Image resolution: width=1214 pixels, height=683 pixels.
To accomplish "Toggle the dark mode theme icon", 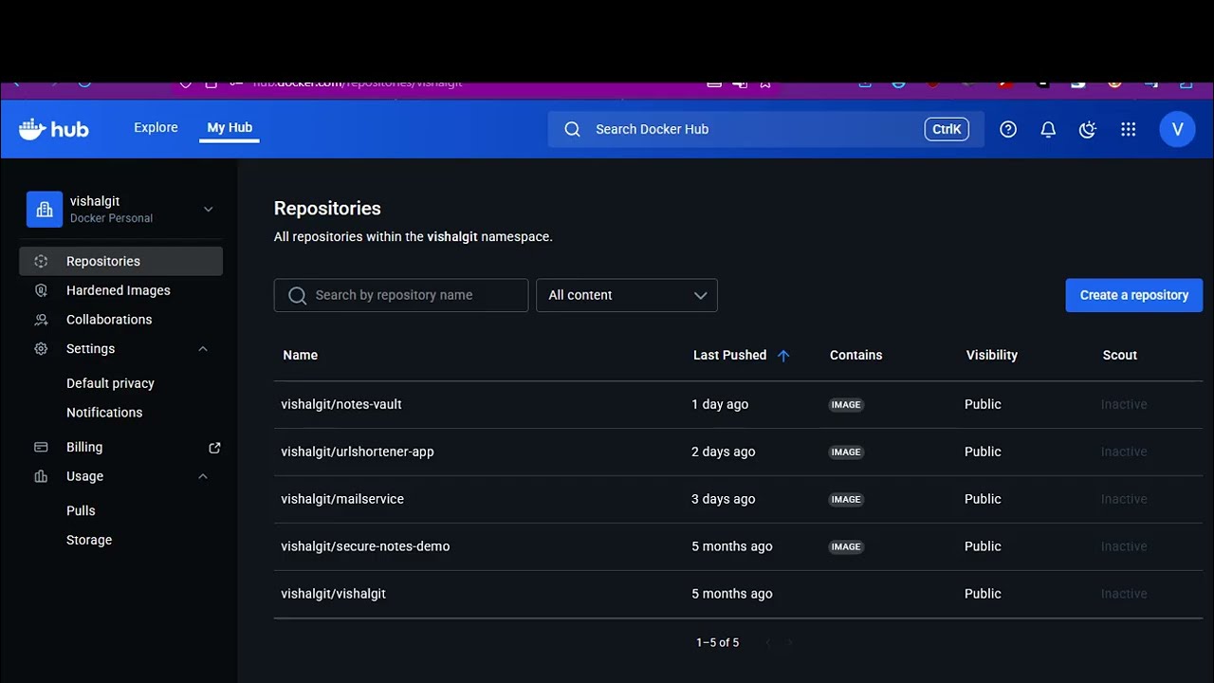I will [1088, 129].
